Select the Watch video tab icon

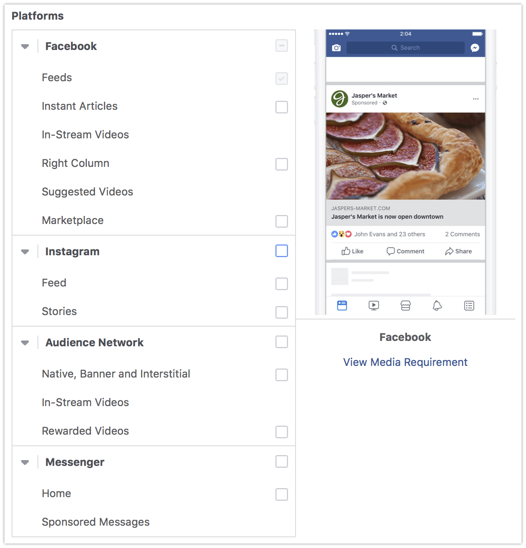click(374, 306)
